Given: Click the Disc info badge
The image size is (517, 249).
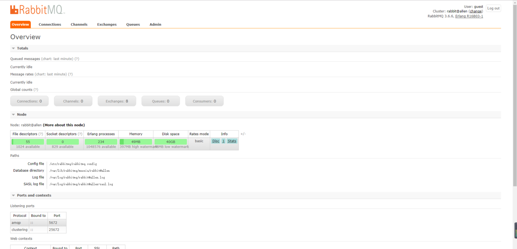Looking at the screenshot, I should click(216, 141).
